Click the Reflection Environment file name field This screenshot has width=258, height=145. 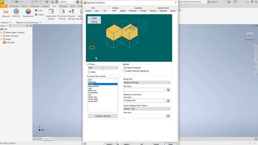(x=144, y=101)
